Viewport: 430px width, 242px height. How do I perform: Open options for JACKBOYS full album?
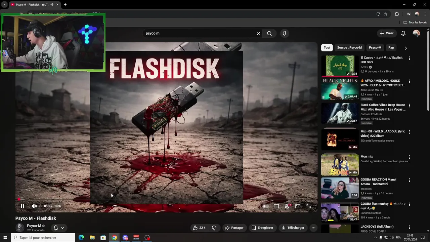tap(409, 227)
